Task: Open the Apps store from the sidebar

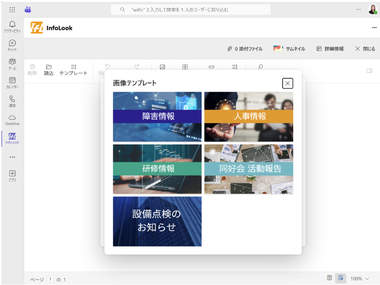Action: click(x=12, y=175)
